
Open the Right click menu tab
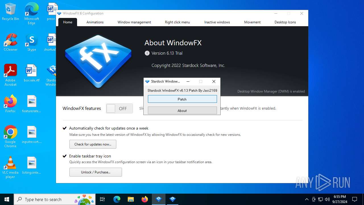[177, 22]
